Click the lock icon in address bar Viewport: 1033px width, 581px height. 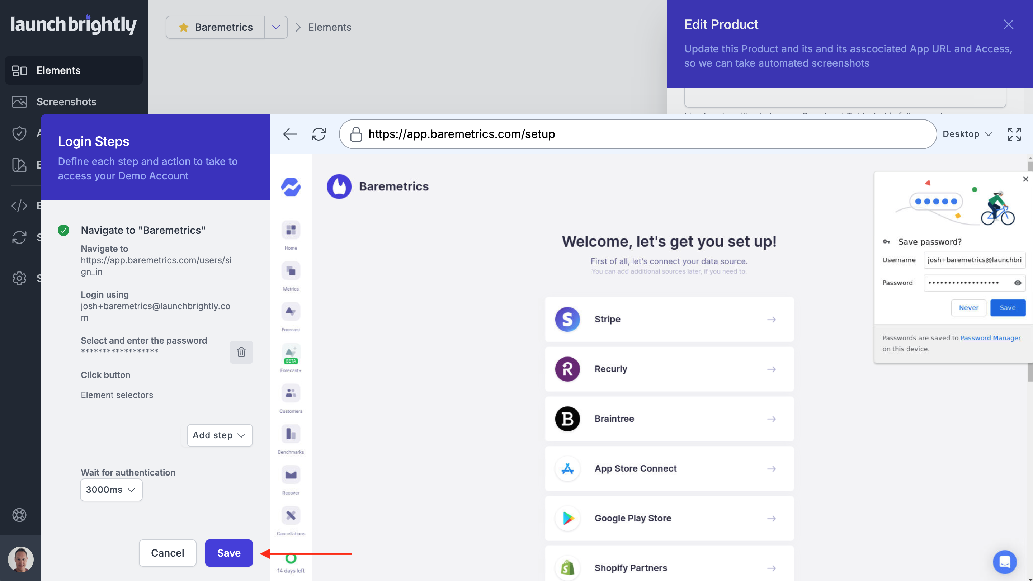coord(356,134)
